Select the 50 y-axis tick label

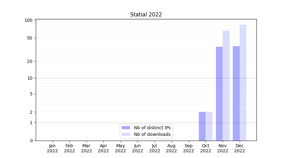29,38
